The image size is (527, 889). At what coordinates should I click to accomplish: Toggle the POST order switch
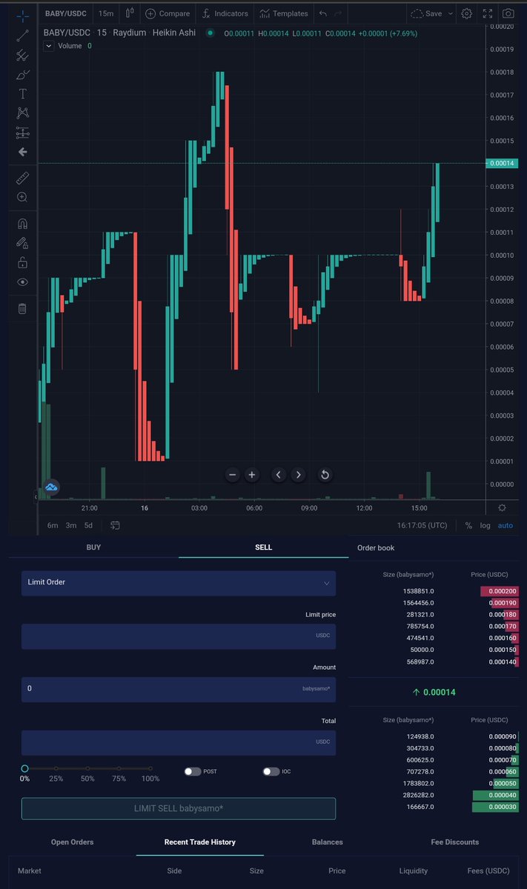193,771
